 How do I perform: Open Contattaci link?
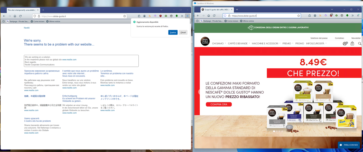(x=339, y=38)
